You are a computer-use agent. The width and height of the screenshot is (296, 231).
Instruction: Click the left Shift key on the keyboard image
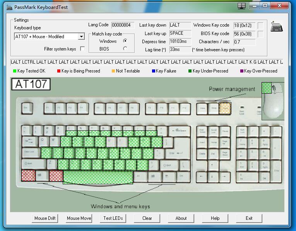[34, 164]
